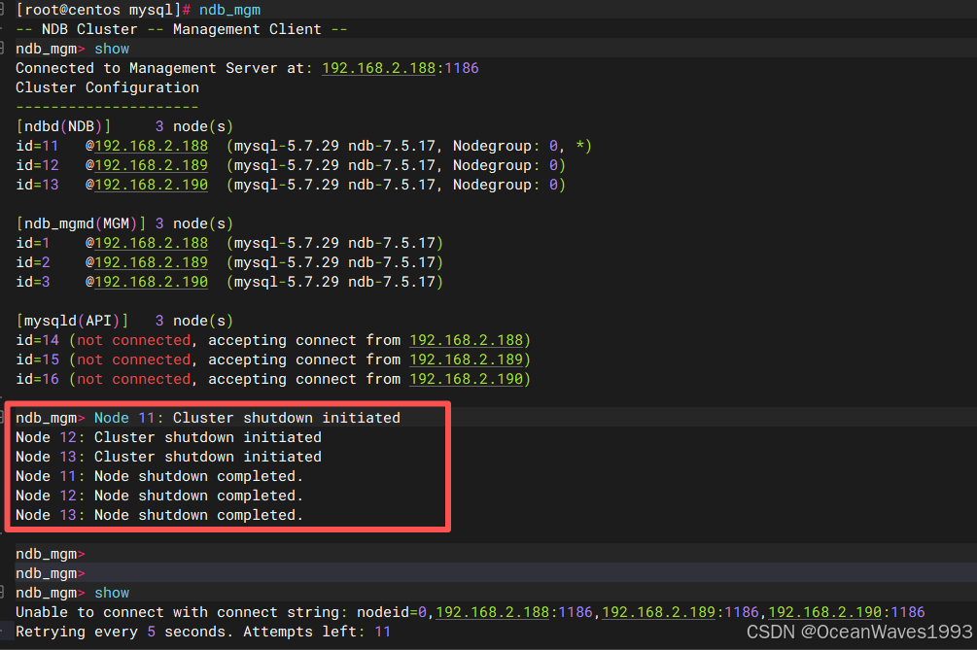Screen dimensions: 977x650
Task: Click 192.168.2.188 in the connect string line
Action: point(492,612)
